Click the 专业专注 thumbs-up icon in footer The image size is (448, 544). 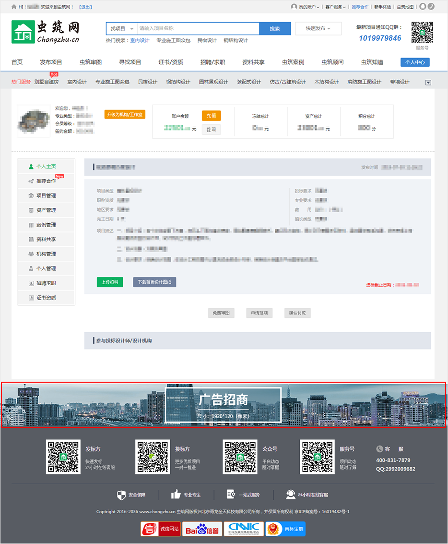coord(176,495)
